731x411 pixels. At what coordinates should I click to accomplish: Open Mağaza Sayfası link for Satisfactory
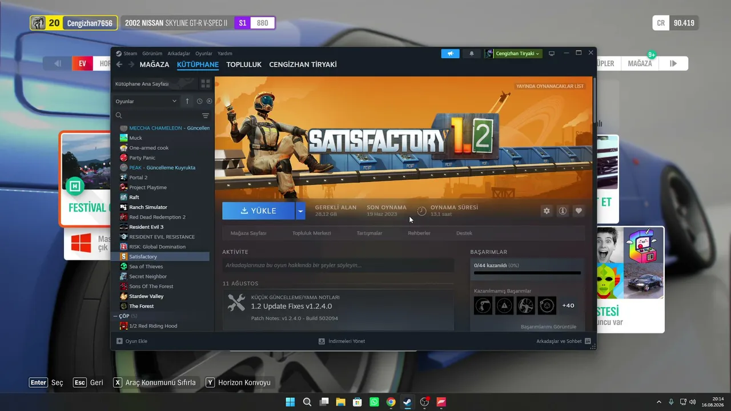[248, 233]
